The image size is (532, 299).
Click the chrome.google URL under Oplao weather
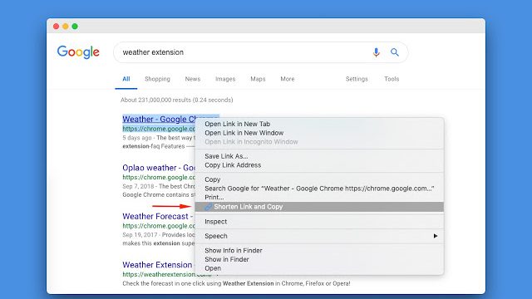[159, 177]
